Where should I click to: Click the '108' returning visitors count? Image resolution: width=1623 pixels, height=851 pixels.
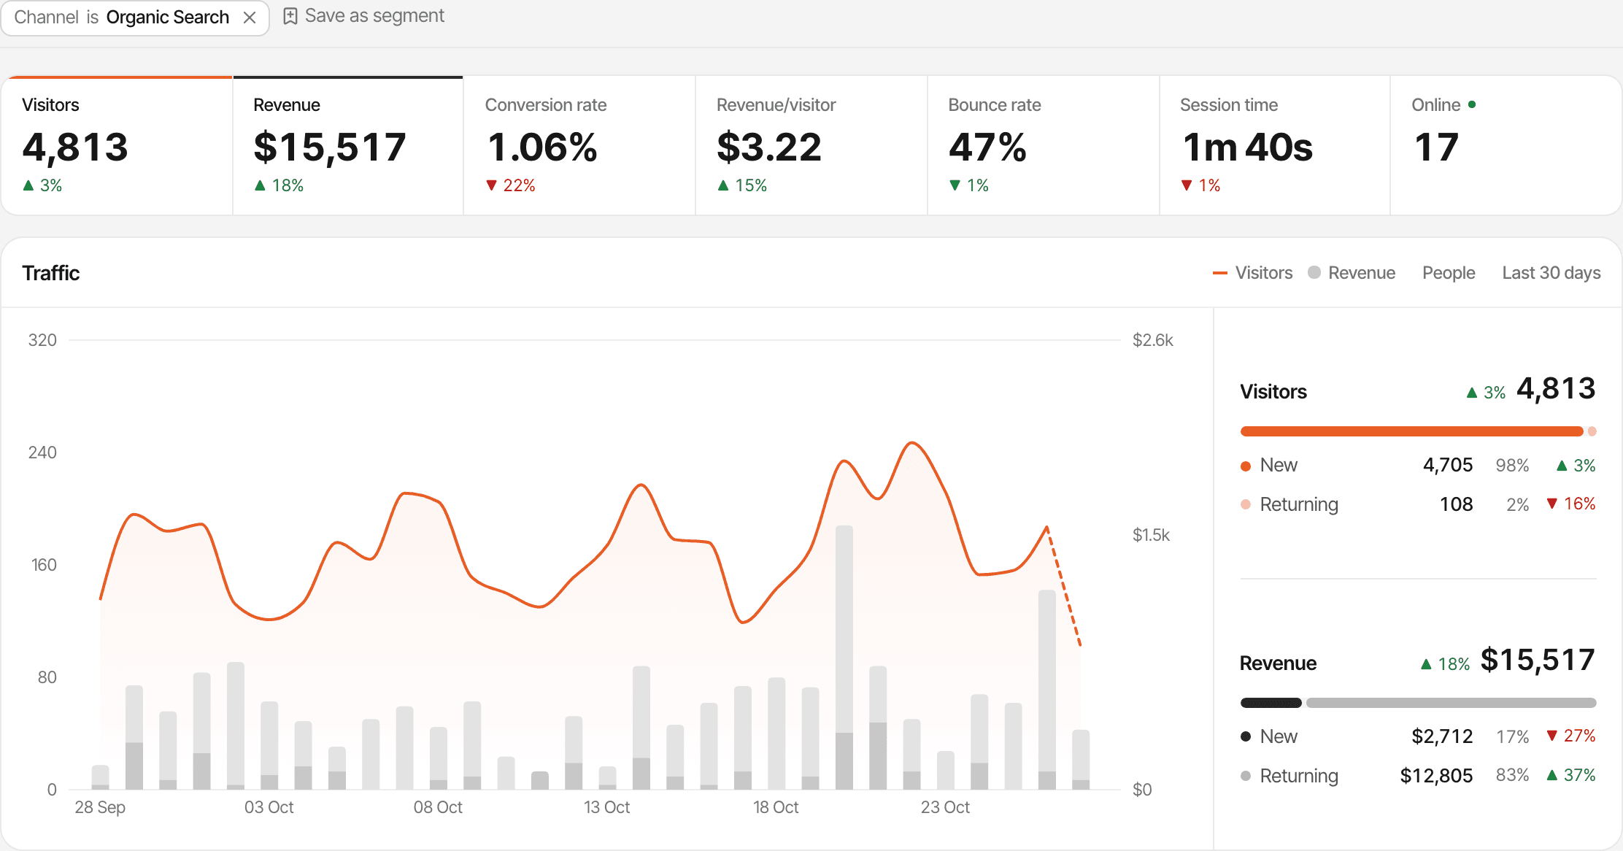(1457, 504)
